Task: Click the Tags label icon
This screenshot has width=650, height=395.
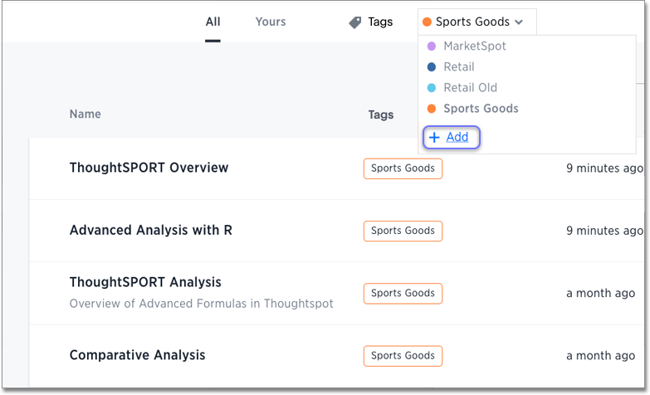Action: pyautogui.click(x=355, y=22)
